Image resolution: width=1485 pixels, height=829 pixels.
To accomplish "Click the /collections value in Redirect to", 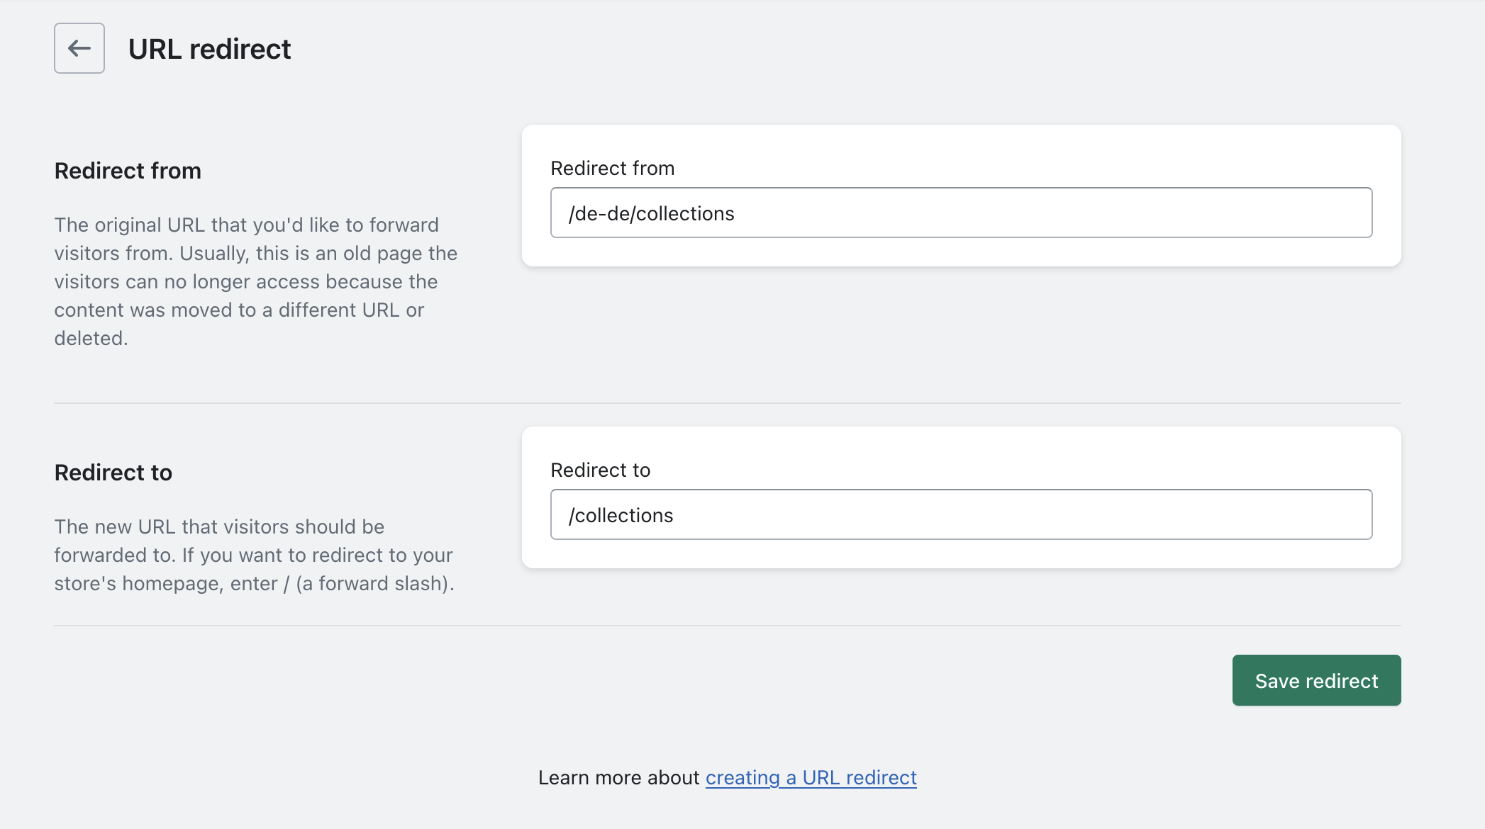I will pyautogui.click(x=621, y=515).
